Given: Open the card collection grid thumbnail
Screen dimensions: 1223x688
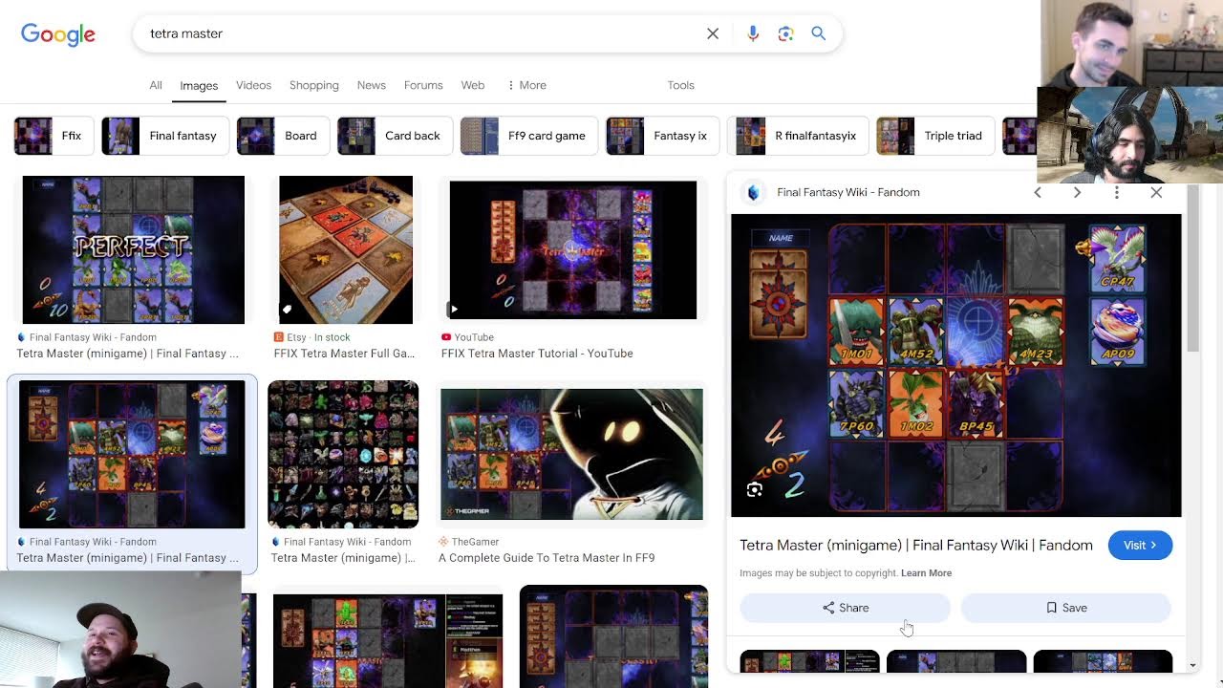Looking at the screenshot, I should 343,454.
